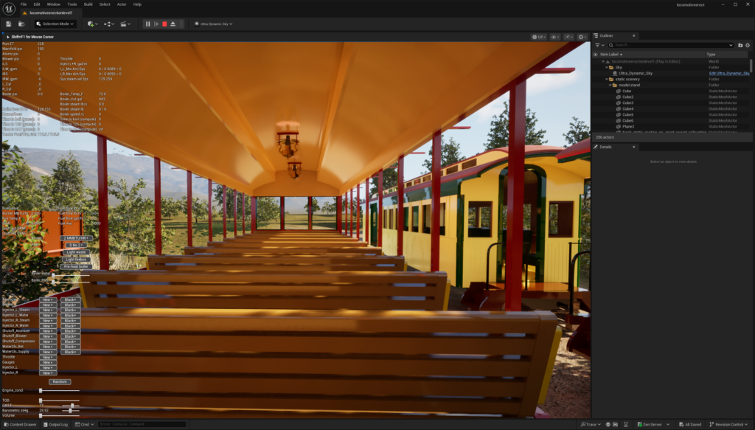The height and width of the screenshot is (430, 755).
Task: Open the Tools menu
Action: click(72, 4)
